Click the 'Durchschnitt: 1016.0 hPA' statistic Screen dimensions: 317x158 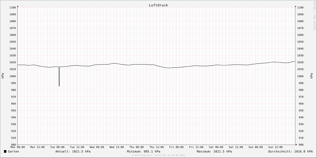290,151
